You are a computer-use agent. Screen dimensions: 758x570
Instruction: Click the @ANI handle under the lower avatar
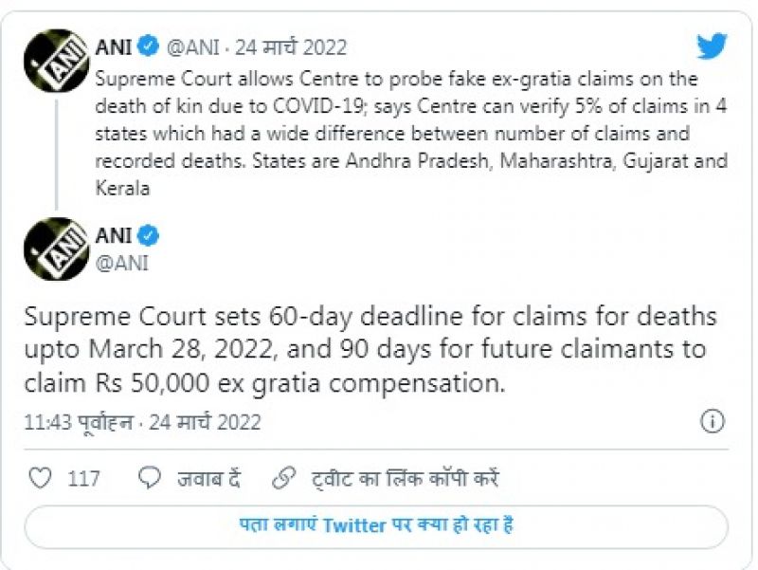(121, 263)
